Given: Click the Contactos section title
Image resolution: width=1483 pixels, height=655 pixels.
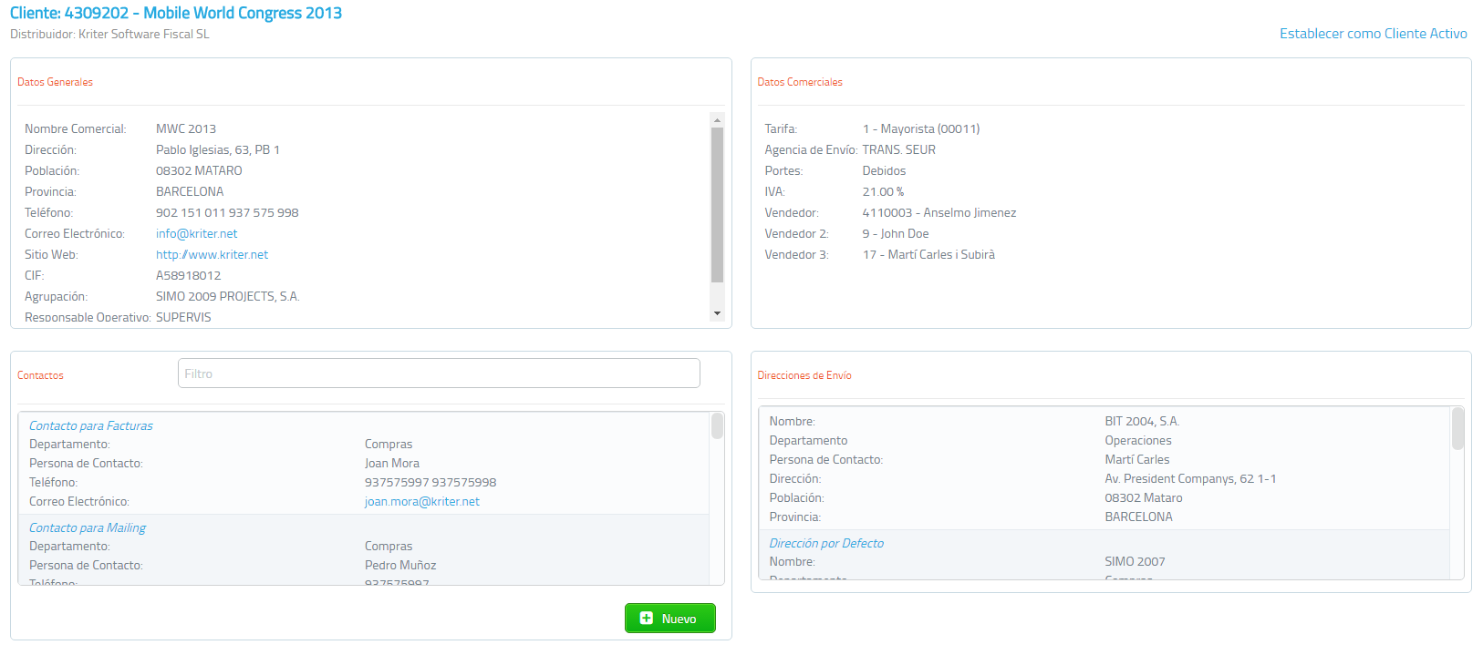Looking at the screenshot, I should coord(40,375).
